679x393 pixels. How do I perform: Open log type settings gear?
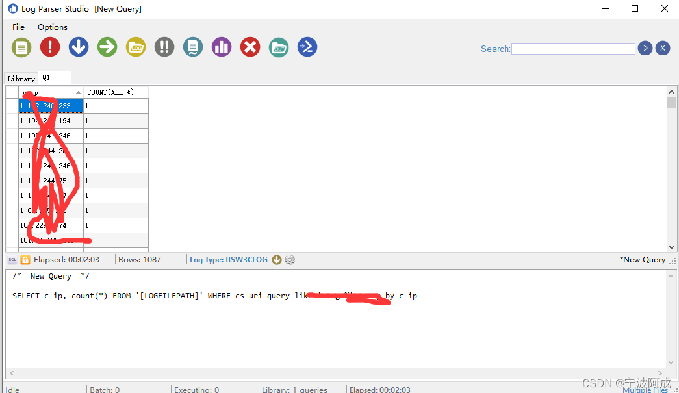tap(290, 260)
